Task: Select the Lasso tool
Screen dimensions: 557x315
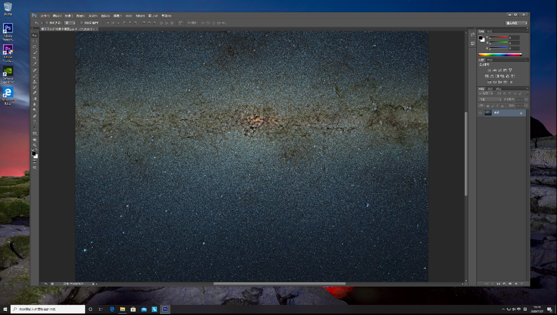Action: click(x=35, y=47)
